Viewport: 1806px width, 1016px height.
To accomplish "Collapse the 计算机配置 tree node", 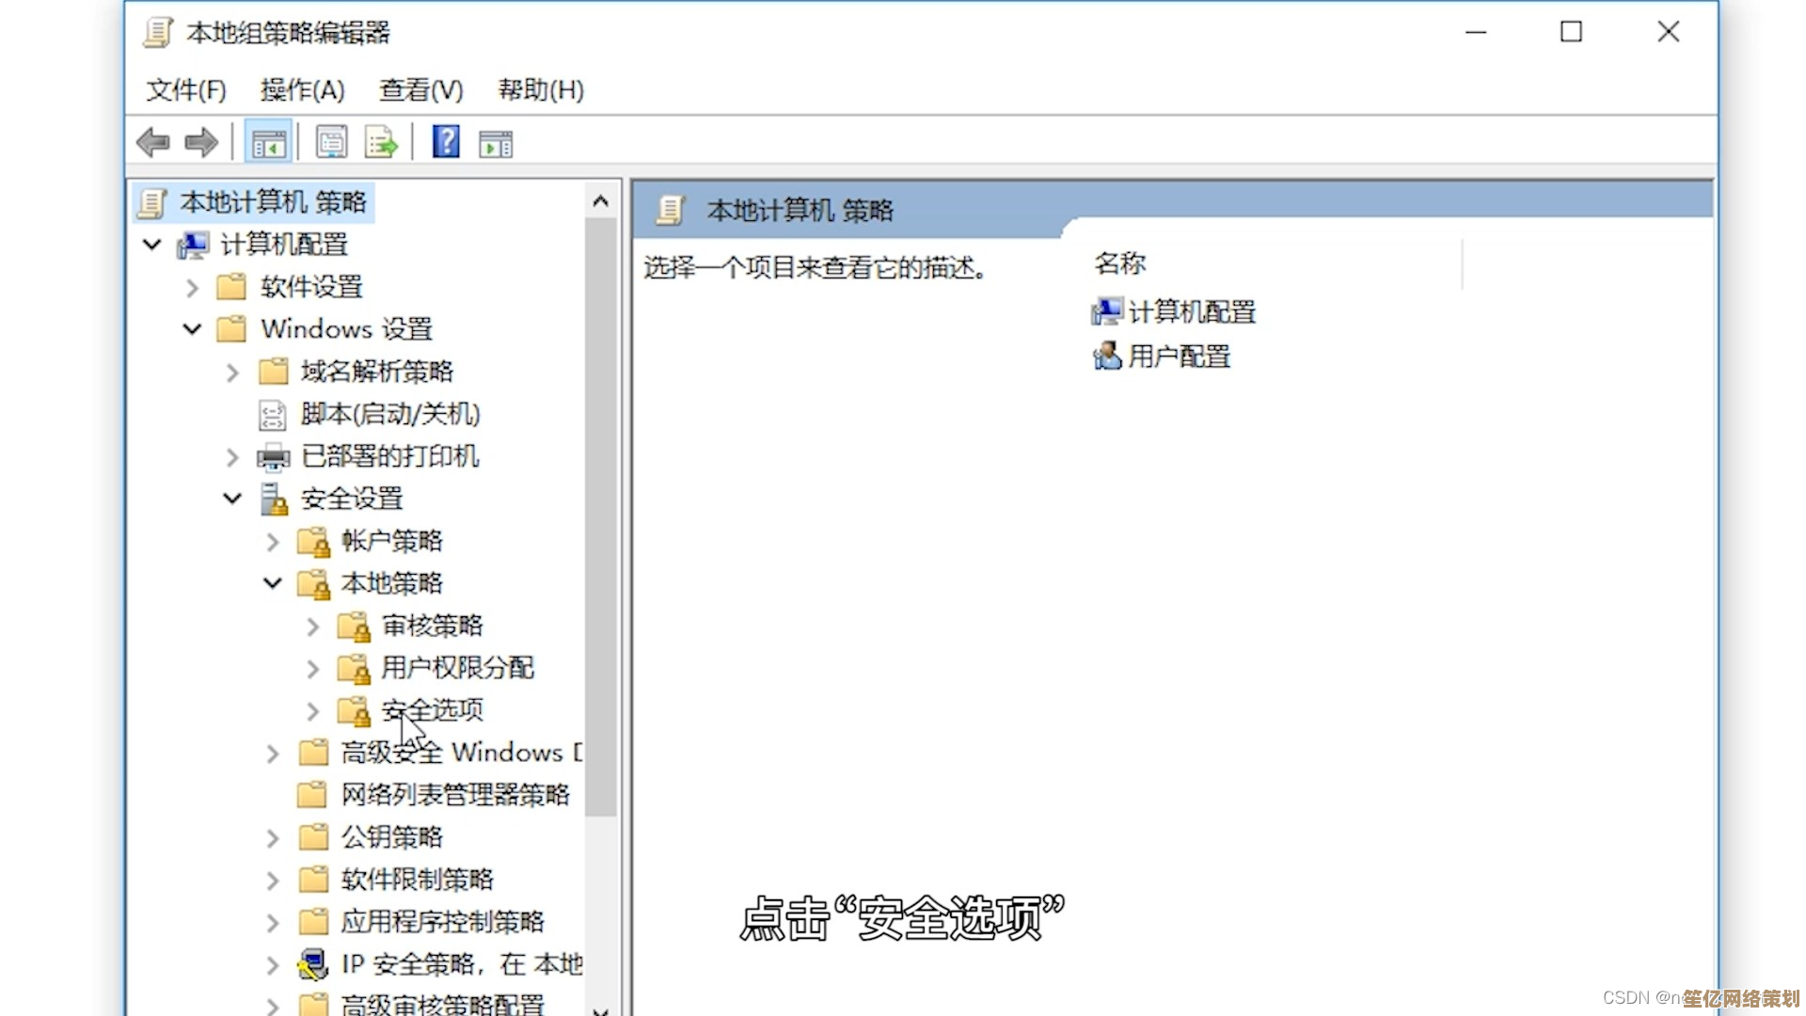I will click(151, 245).
